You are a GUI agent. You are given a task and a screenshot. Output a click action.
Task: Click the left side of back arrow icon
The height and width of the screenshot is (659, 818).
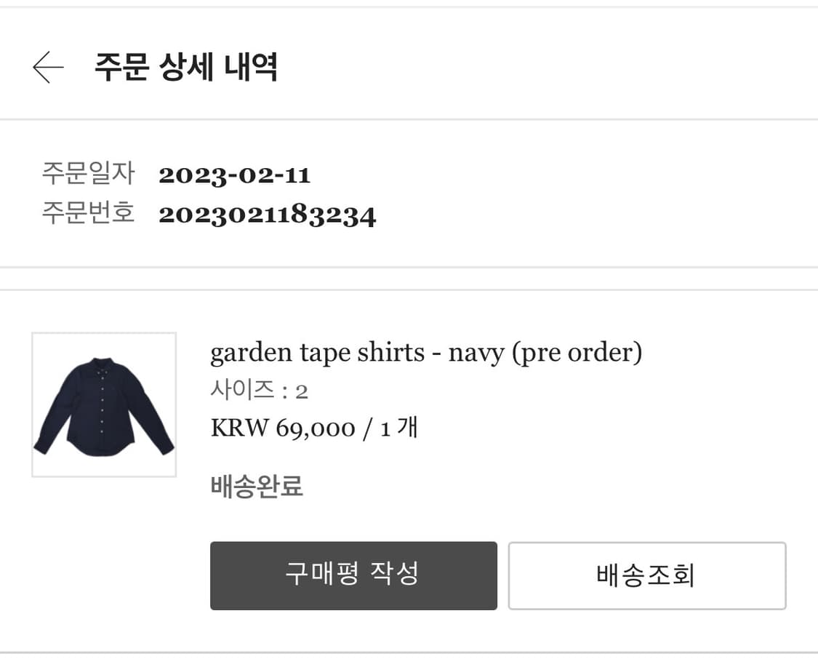[x=38, y=68]
